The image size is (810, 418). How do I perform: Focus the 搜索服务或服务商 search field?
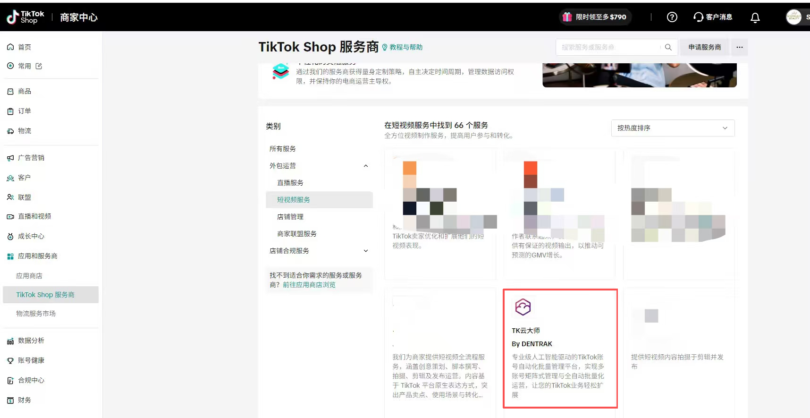tap(609, 47)
